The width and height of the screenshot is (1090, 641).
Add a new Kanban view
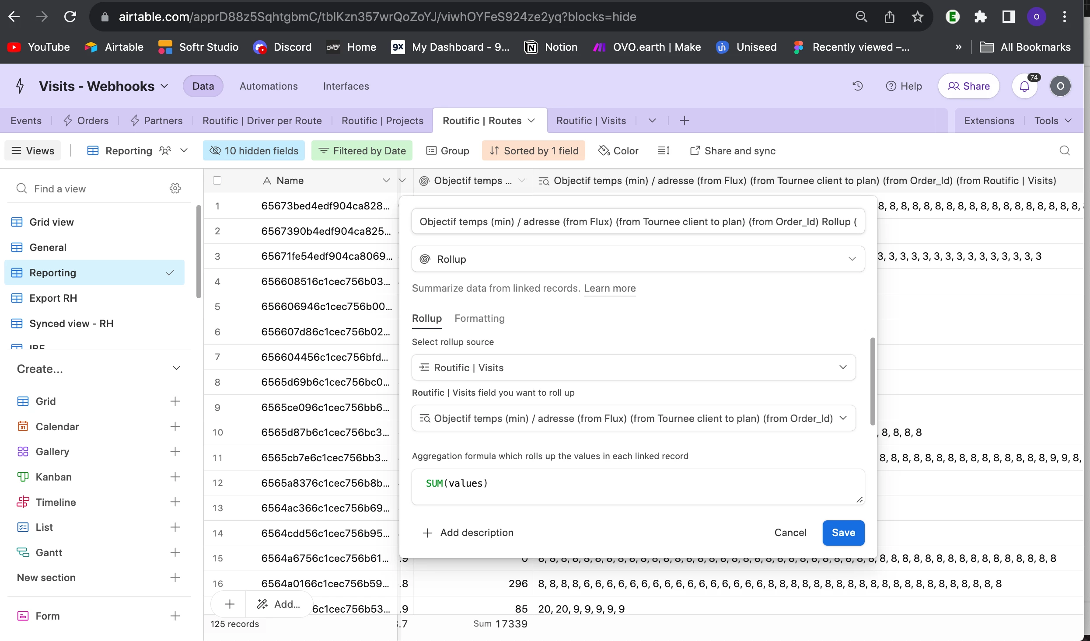click(175, 477)
